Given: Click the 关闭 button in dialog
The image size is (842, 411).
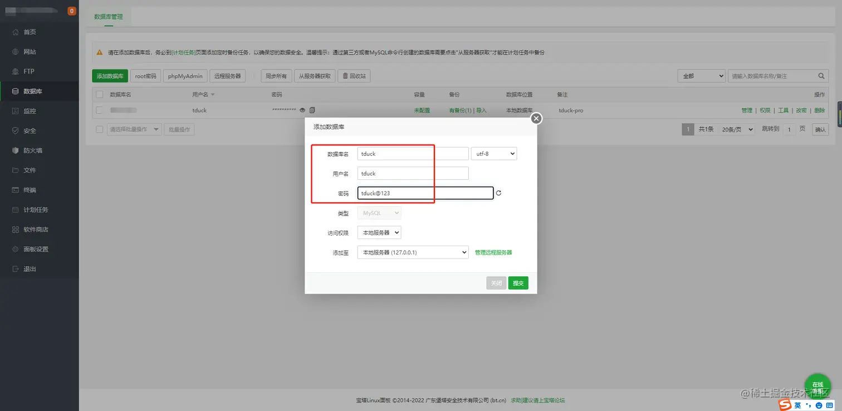Looking at the screenshot, I should [496, 283].
